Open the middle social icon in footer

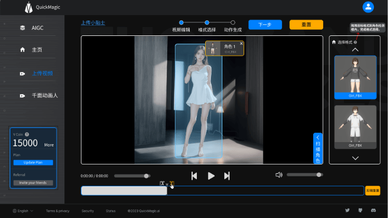click(360, 210)
